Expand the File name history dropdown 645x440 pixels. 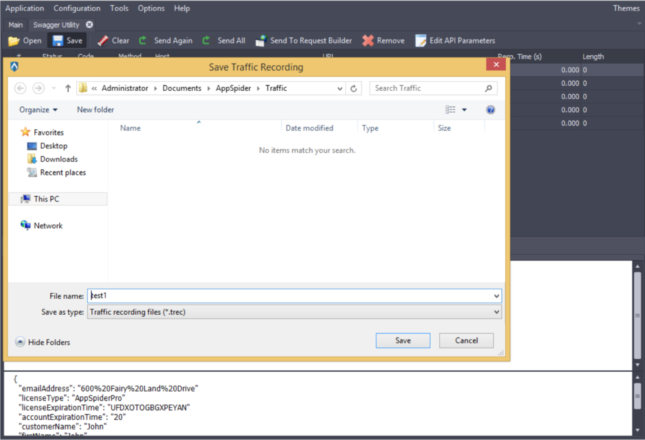click(496, 296)
